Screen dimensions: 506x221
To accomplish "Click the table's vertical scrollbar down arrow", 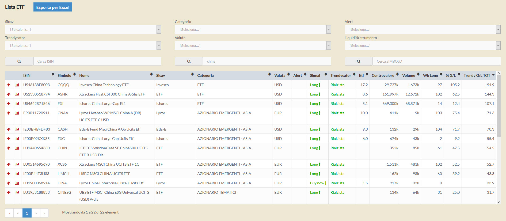I will [499, 202].
